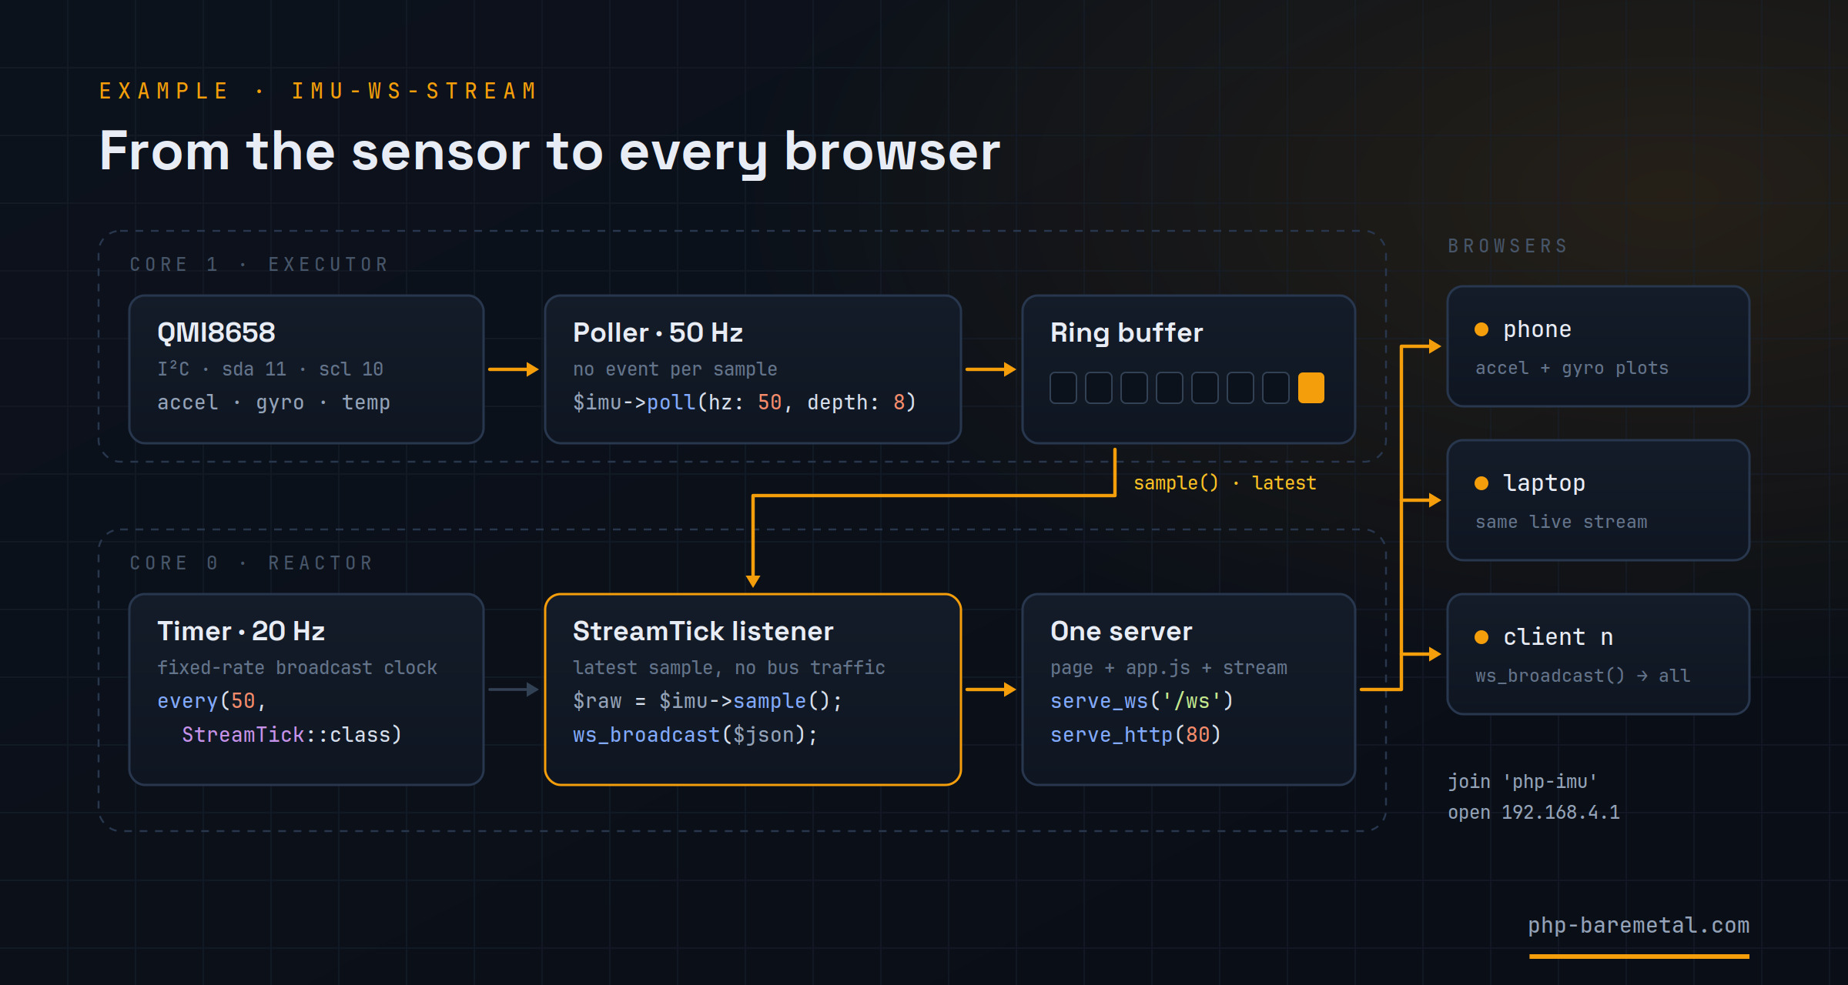Click the orange dot beside phone
The image size is (1848, 985).
point(1481,329)
